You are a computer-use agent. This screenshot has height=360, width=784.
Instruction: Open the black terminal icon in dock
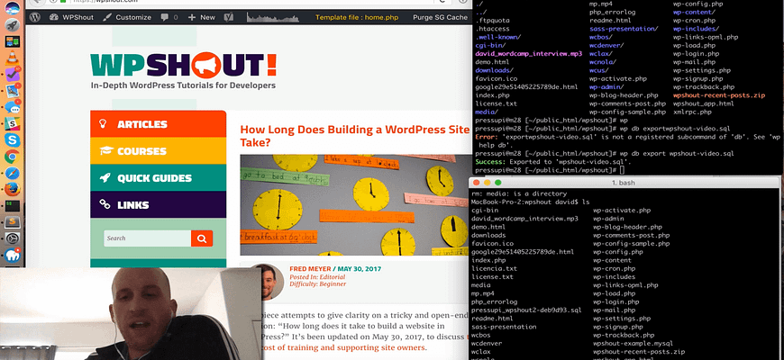pos(12,206)
